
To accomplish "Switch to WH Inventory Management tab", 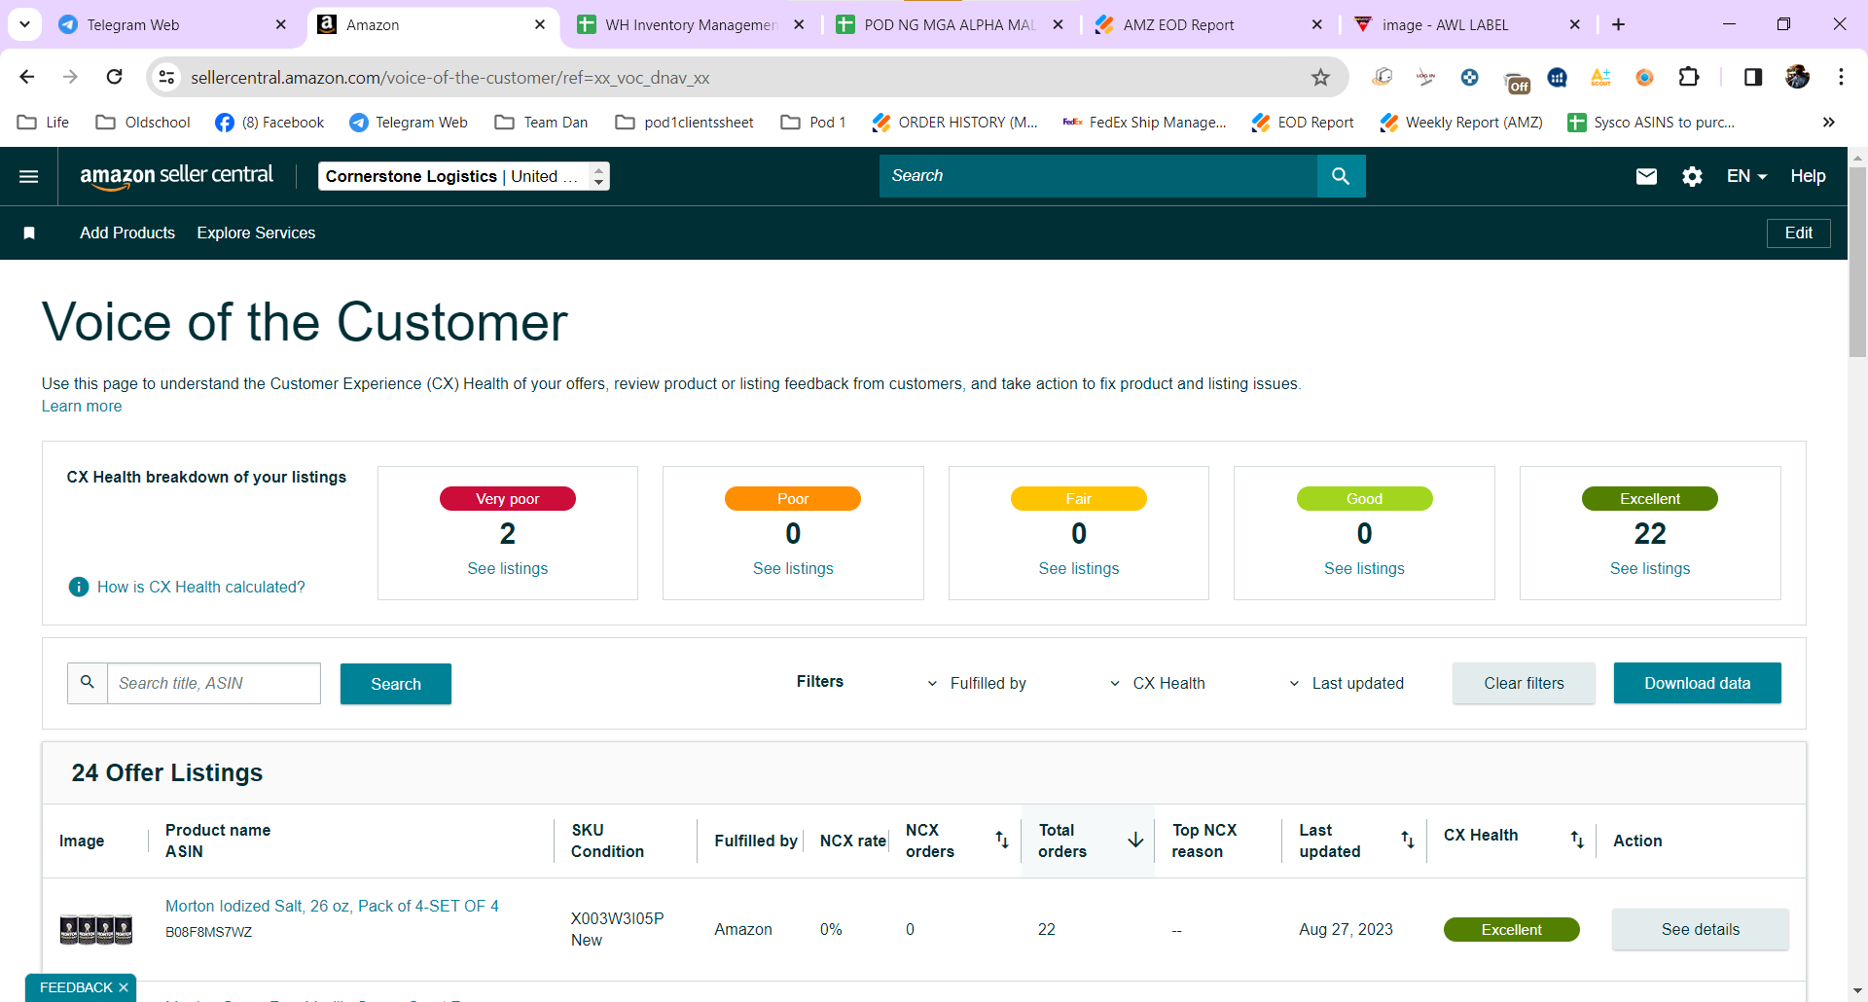I will pyautogui.click(x=691, y=24).
